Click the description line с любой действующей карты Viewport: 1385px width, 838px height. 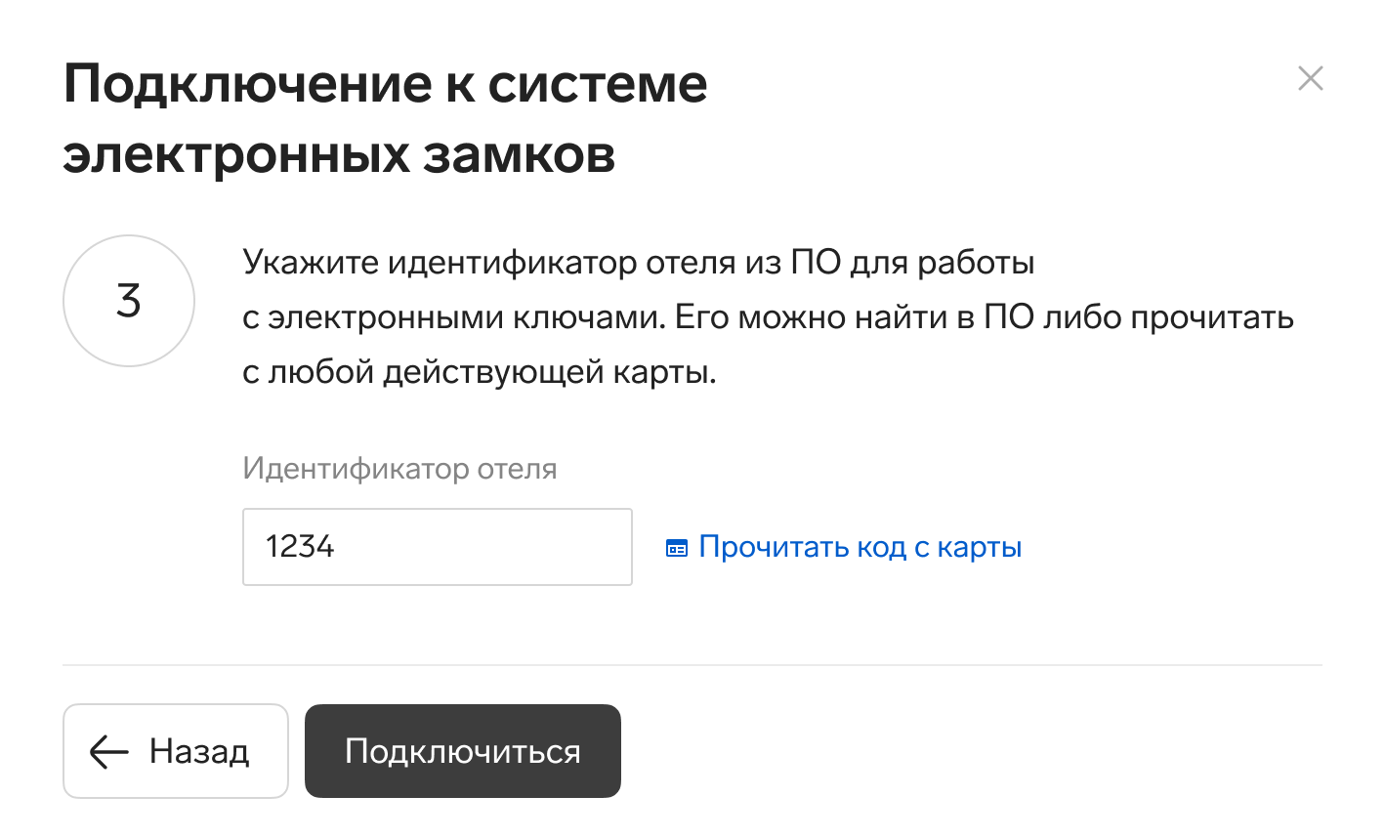click(480, 374)
